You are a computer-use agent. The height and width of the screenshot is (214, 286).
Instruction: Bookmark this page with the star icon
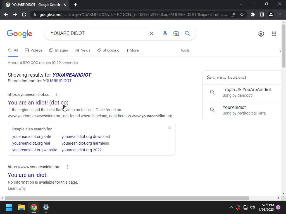242,14
